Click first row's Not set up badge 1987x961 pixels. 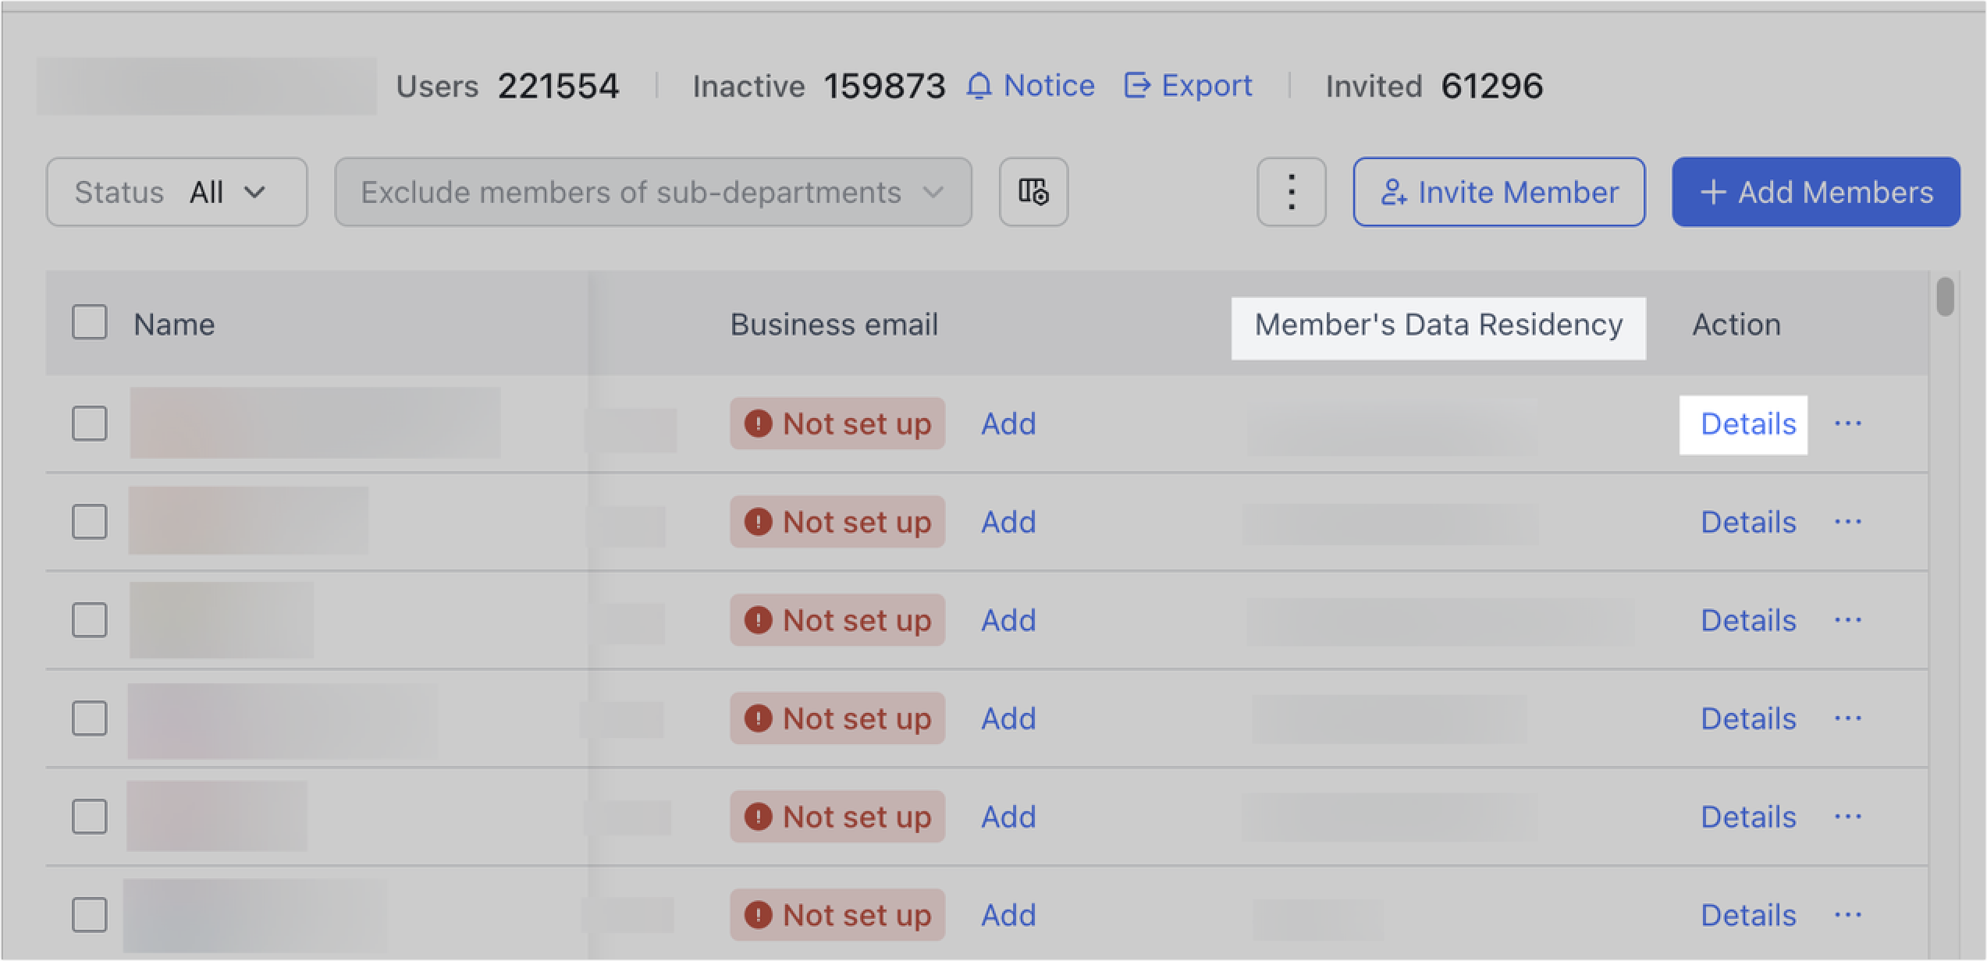pos(837,424)
